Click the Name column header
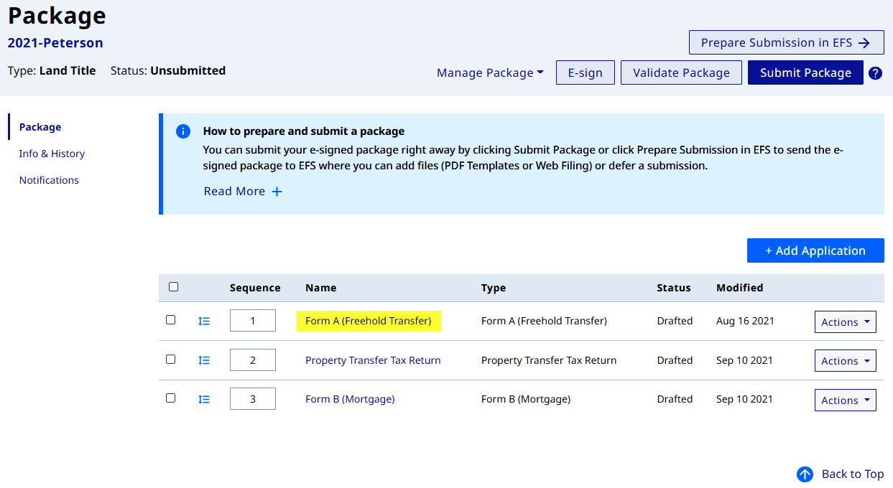The image size is (893, 488). pos(320,288)
